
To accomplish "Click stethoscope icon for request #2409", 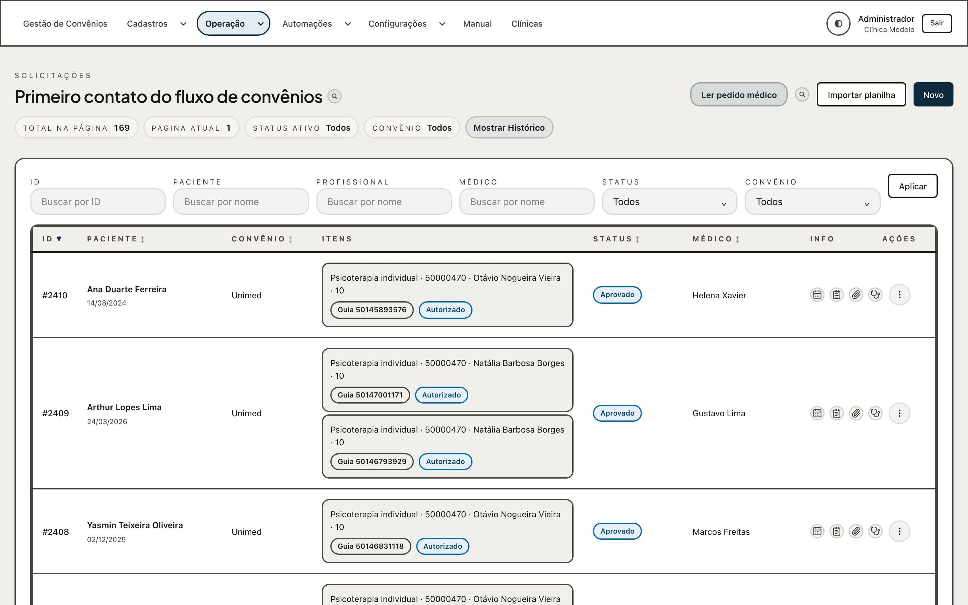I will point(875,413).
